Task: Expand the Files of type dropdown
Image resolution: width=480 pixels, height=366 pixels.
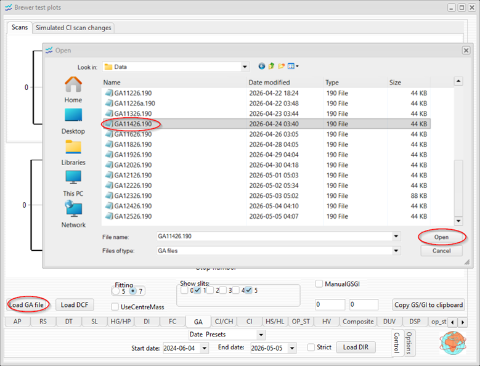Action: pyautogui.click(x=396, y=251)
